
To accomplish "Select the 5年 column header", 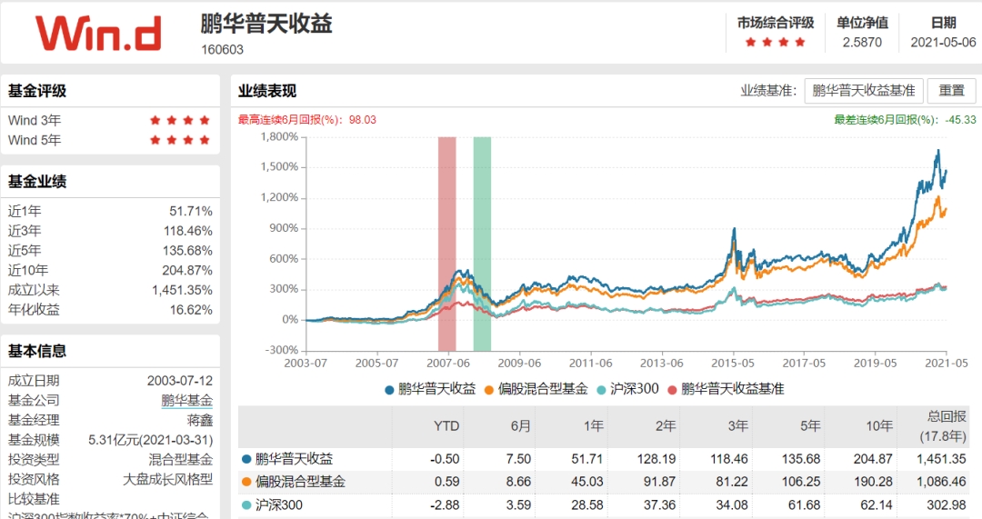I will pos(810,426).
